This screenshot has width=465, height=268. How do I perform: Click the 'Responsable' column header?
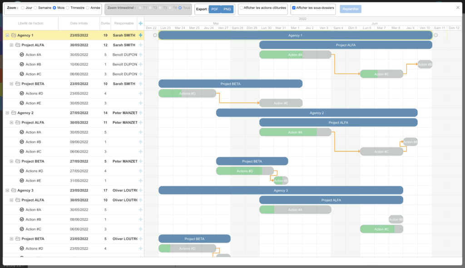[124, 23]
